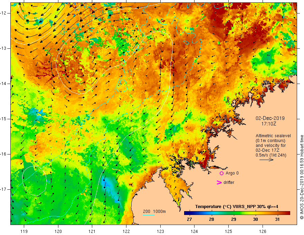Click the longitude axis label 121
Screen dimensions: 304x235
[92, 231]
